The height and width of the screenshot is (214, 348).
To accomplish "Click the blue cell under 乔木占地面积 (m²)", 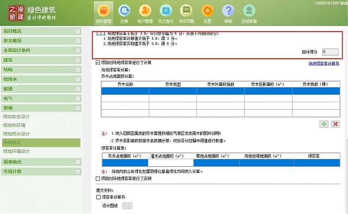I will [x=125, y=163].
